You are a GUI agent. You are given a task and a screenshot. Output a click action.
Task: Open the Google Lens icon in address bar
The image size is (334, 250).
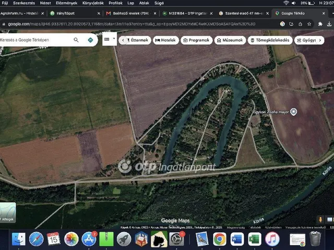tap(282, 24)
